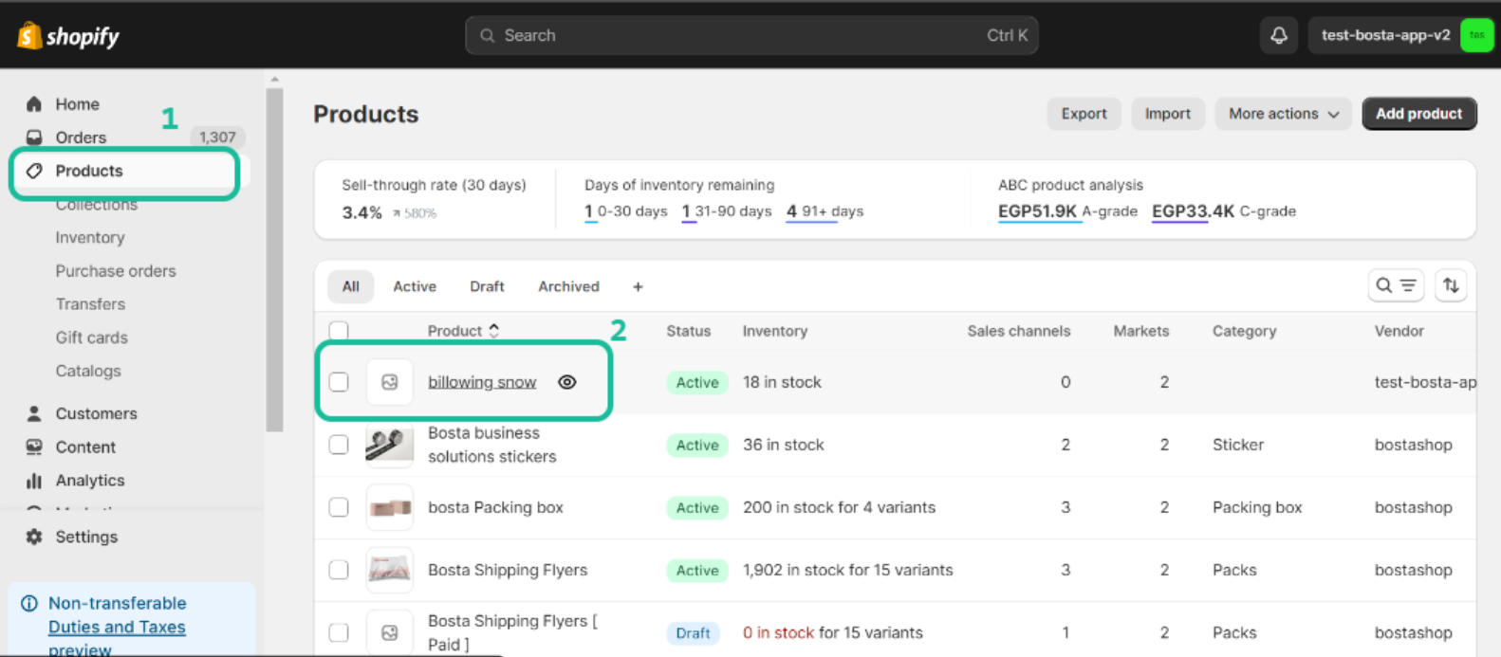Click the Customers person icon
Screen dimensions: 1501x657
click(34, 413)
